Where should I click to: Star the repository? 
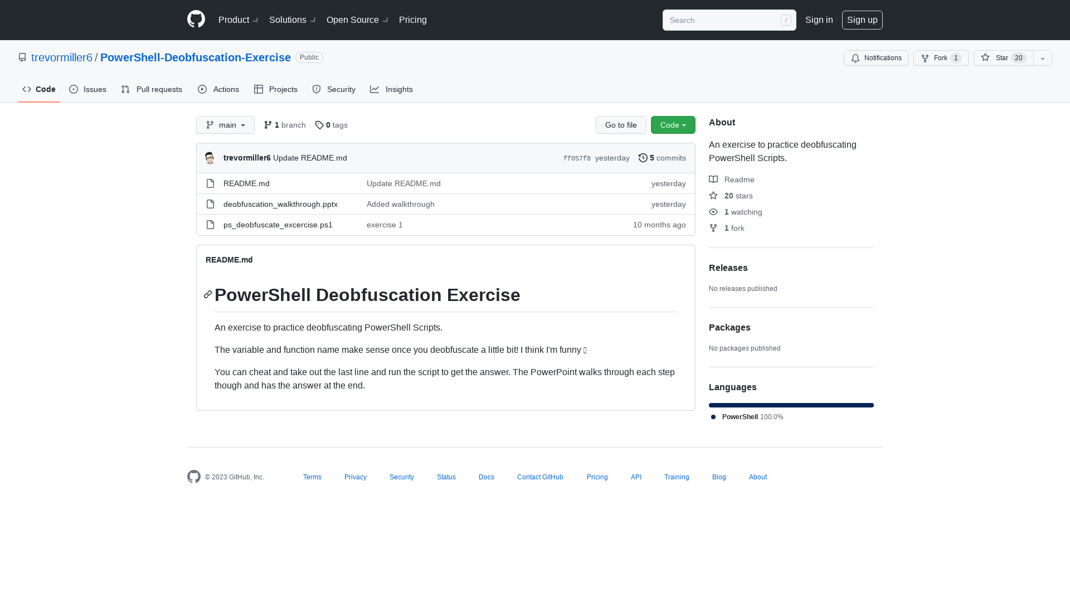[1003, 58]
